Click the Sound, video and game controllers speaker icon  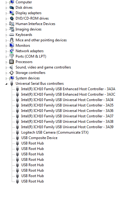[12, 67]
